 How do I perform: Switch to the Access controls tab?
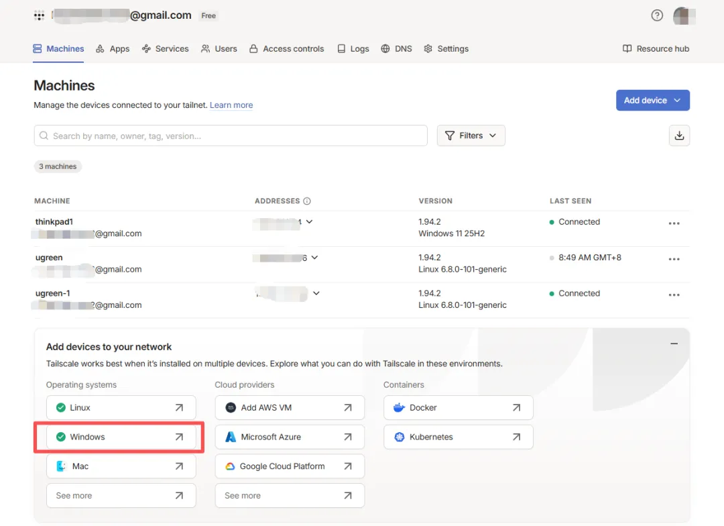[x=287, y=48]
